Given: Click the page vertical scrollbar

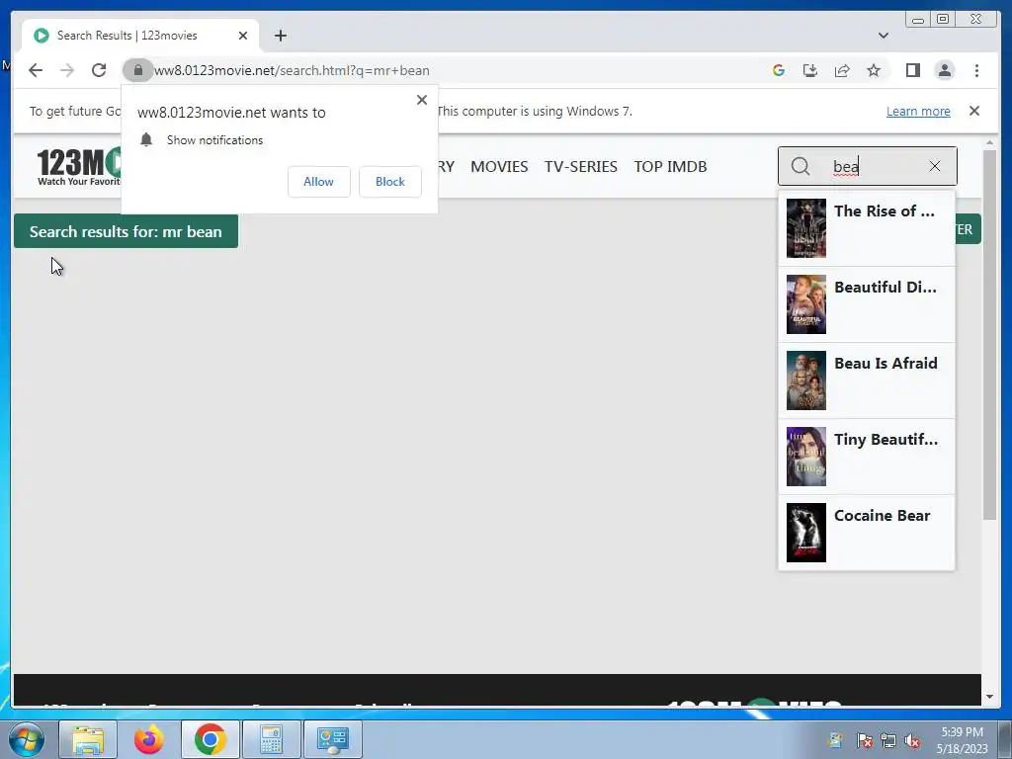Looking at the screenshot, I should click(x=989, y=334).
